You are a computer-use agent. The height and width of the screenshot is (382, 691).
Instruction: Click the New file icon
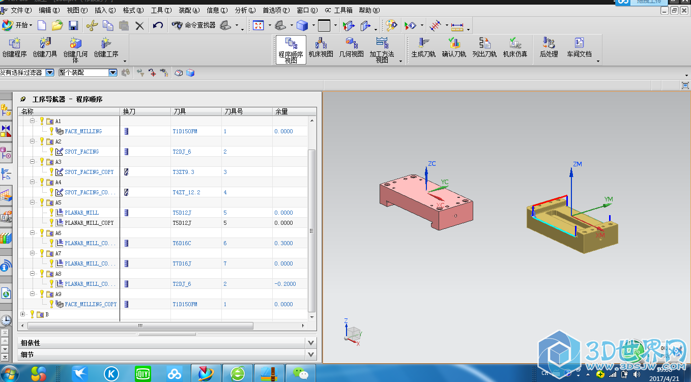[x=42, y=25]
